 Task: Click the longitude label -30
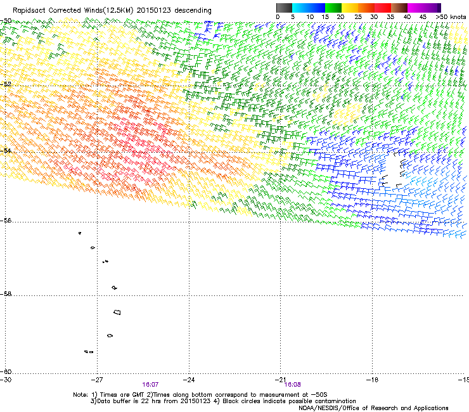pyautogui.click(x=6, y=380)
